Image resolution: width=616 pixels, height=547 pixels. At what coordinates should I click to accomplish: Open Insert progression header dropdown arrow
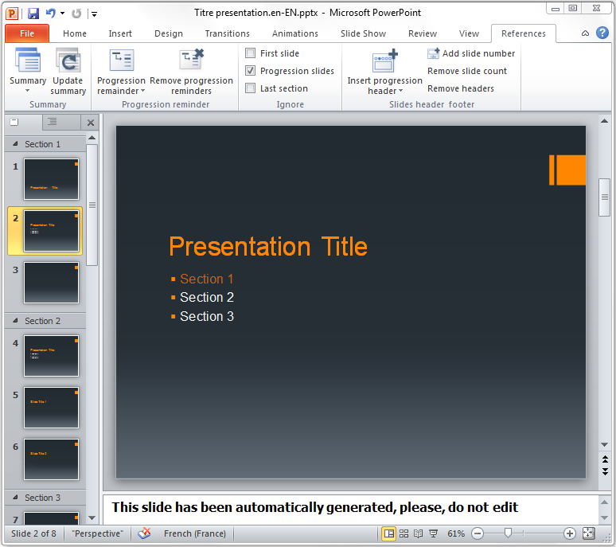(400, 91)
